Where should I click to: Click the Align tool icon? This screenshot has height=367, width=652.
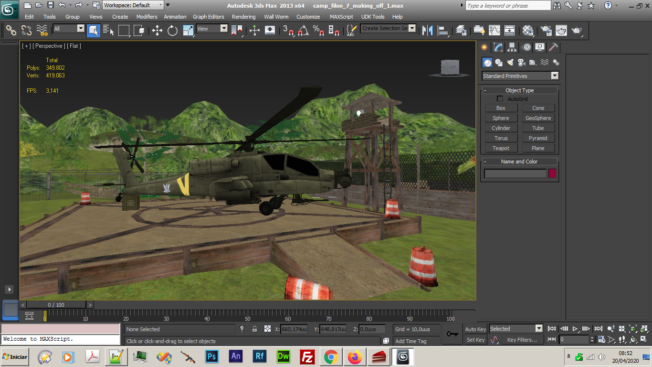[443, 31]
